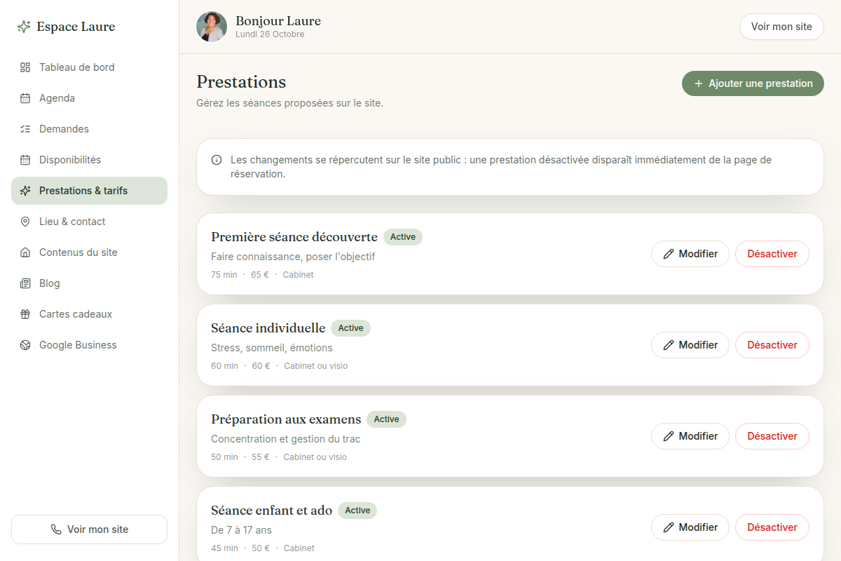Click the pencil icon for Séance enfant et ado

(x=669, y=527)
